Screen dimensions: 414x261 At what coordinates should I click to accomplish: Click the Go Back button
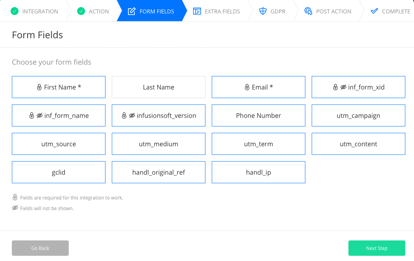point(40,248)
